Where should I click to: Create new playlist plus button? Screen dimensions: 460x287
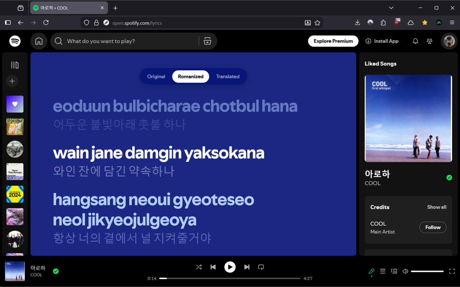point(12,81)
